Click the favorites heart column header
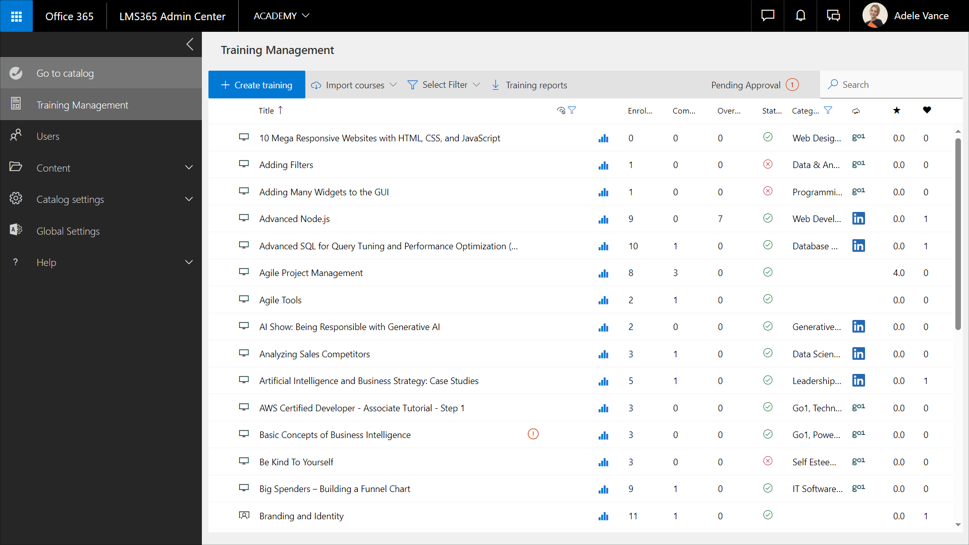This screenshot has width=969, height=545. tap(927, 110)
